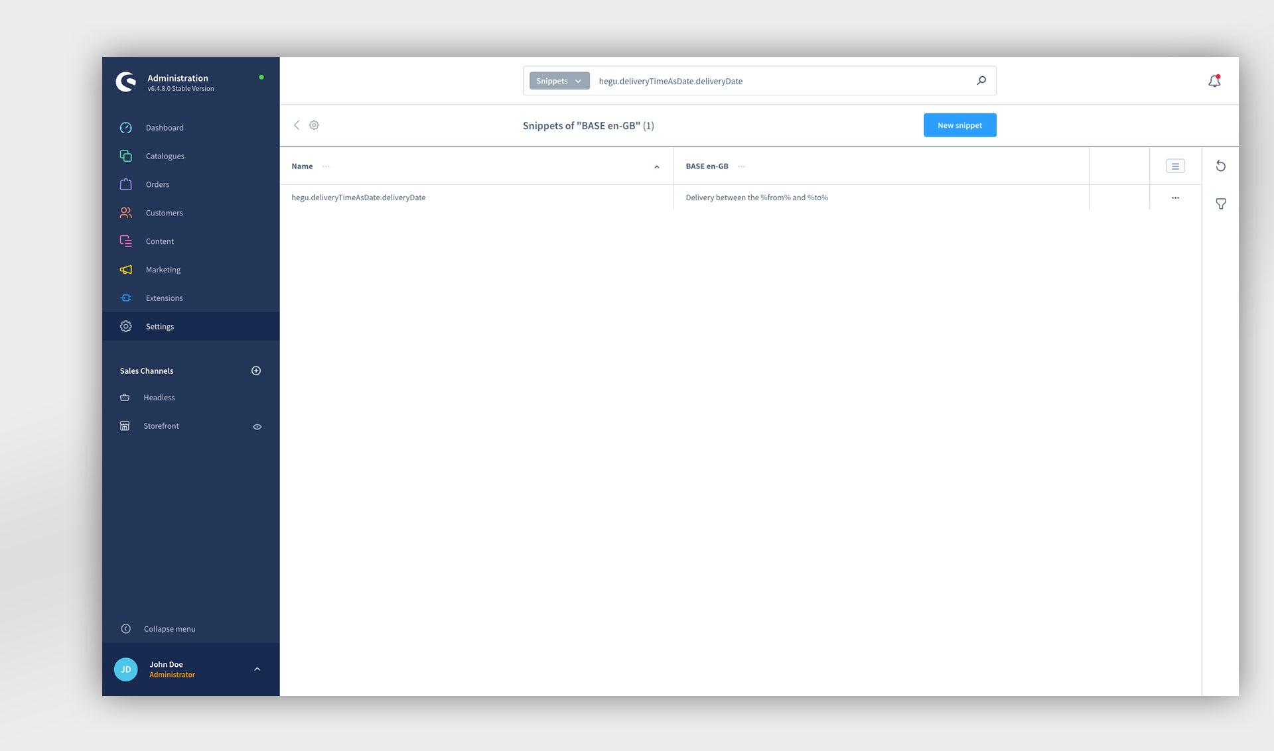Click the Extensions navigation icon

[x=125, y=298]
